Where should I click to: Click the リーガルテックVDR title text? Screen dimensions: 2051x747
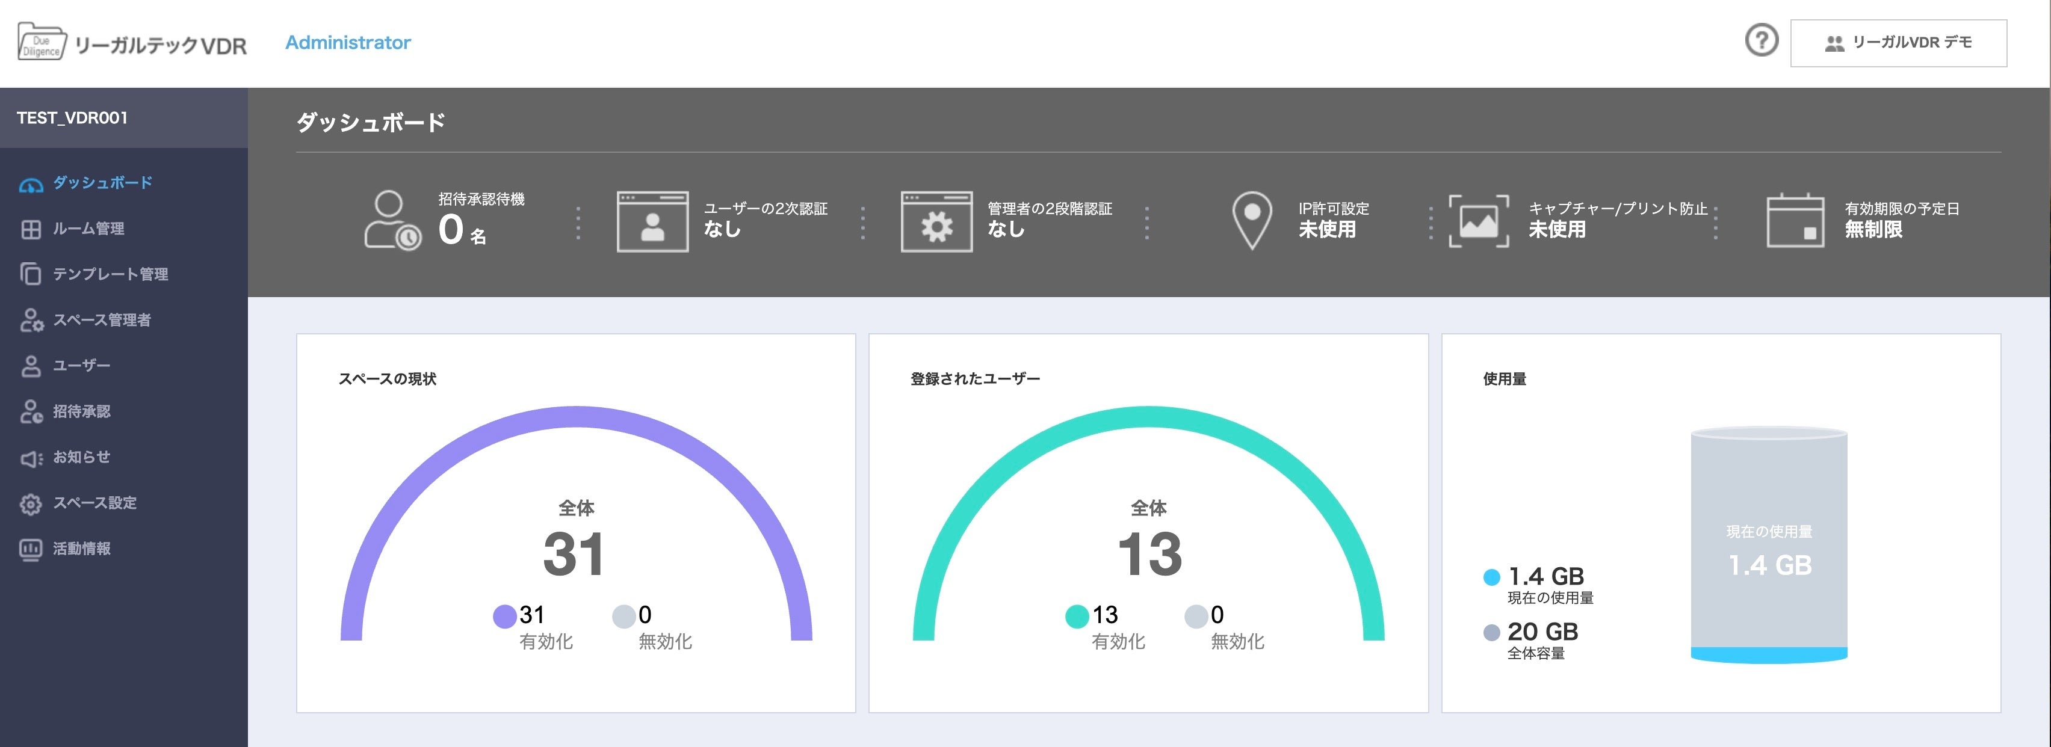pyautogui.click(x=161, y=45)
